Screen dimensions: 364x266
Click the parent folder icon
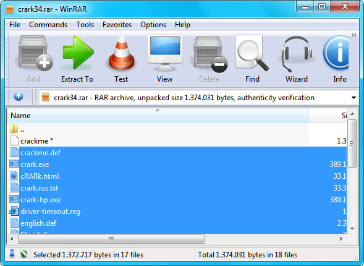coord(14,129)
